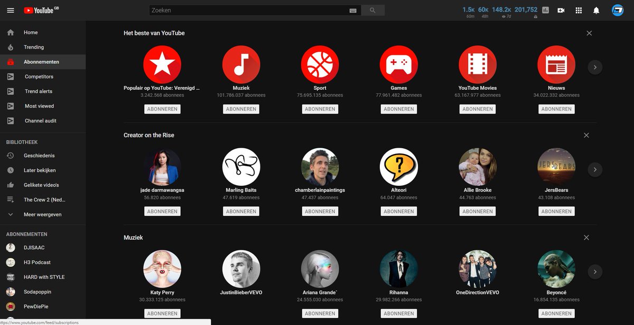The width and height of the screenshot is (634, 325).
Task: Subscribe to Muziek channel via Abonneren
Action: (x=241, y=109)
